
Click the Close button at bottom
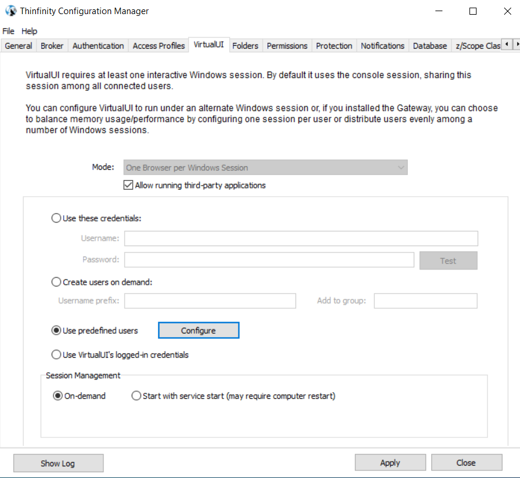pyautogui.click(x=467, y=462)
